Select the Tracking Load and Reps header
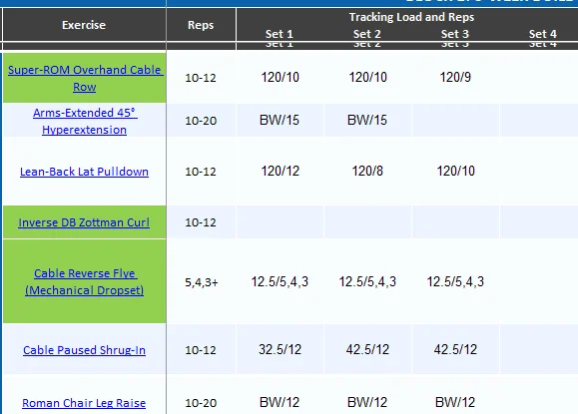 click(411, 17)
